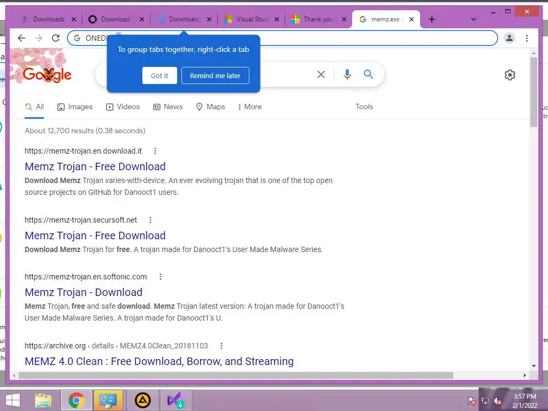Open Chrome's three-dot menu

click(x=527, y=38)
